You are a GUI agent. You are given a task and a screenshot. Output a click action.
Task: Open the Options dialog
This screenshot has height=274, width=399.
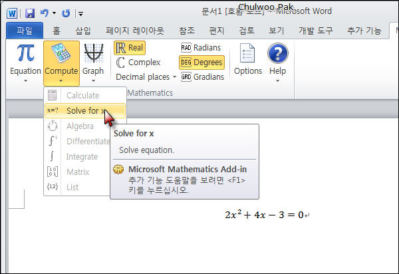[248, 60]
